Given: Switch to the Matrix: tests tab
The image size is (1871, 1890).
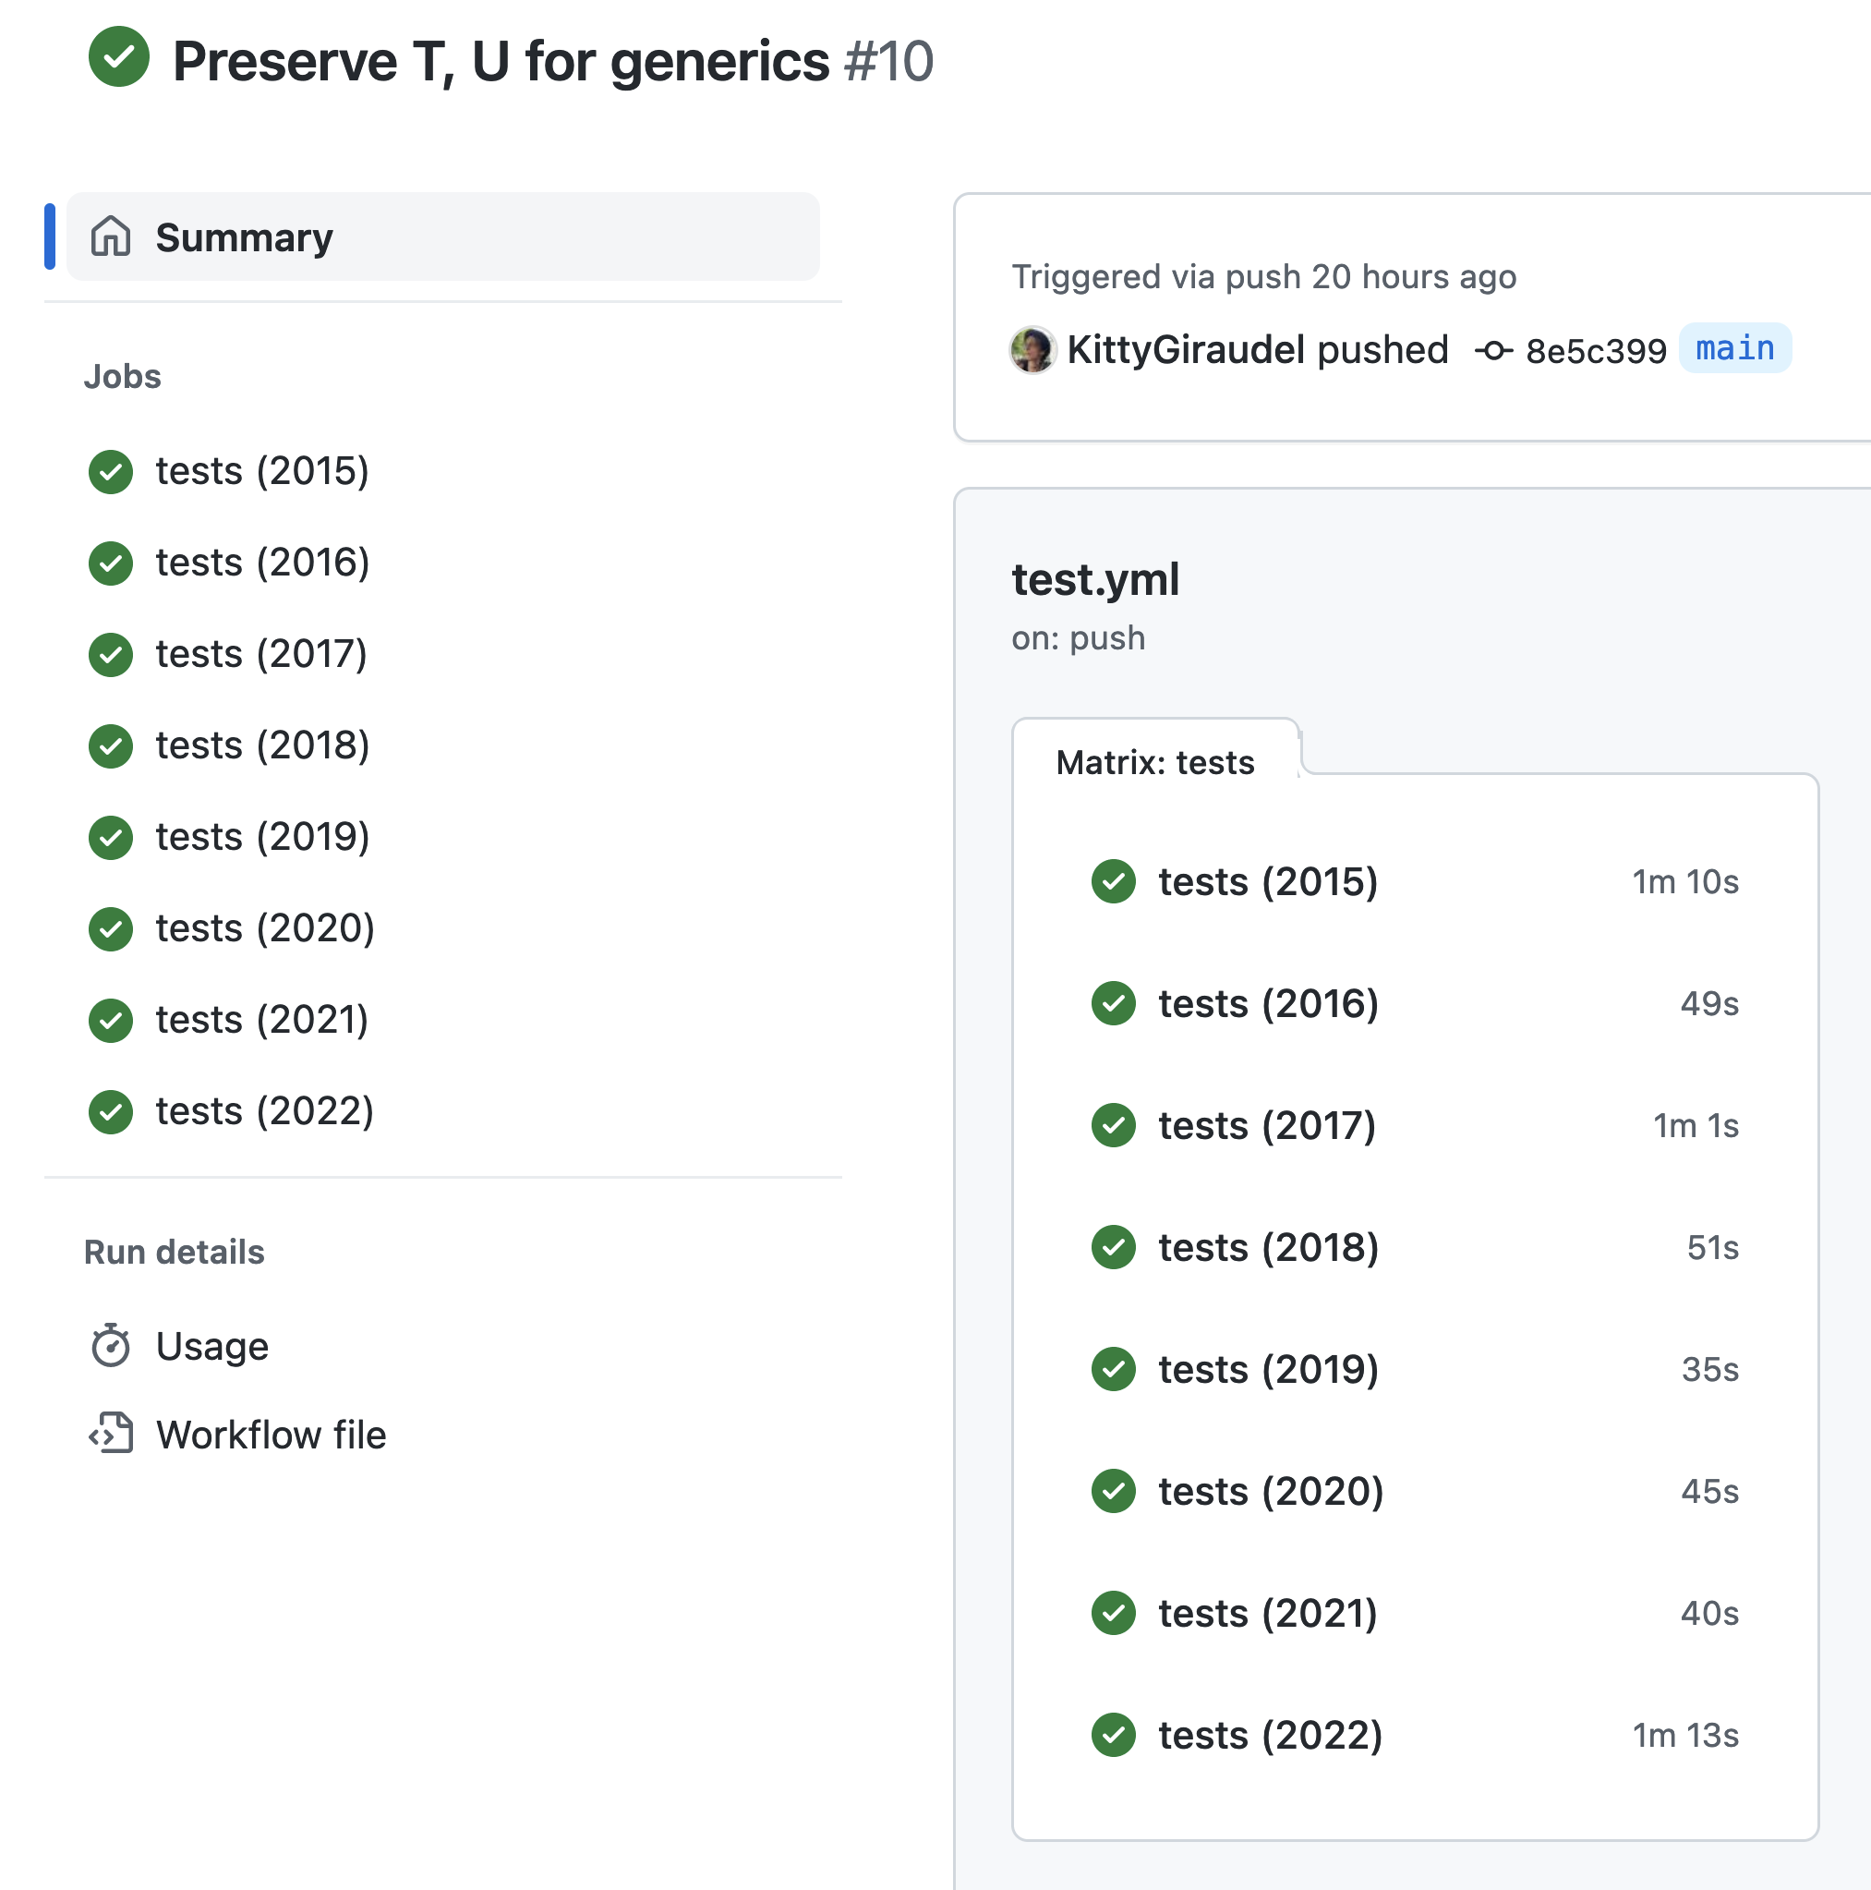Looking at the screenshot, I should (x=1154, y=761).
